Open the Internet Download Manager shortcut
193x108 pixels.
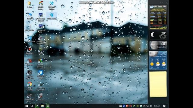click(41, 63)
